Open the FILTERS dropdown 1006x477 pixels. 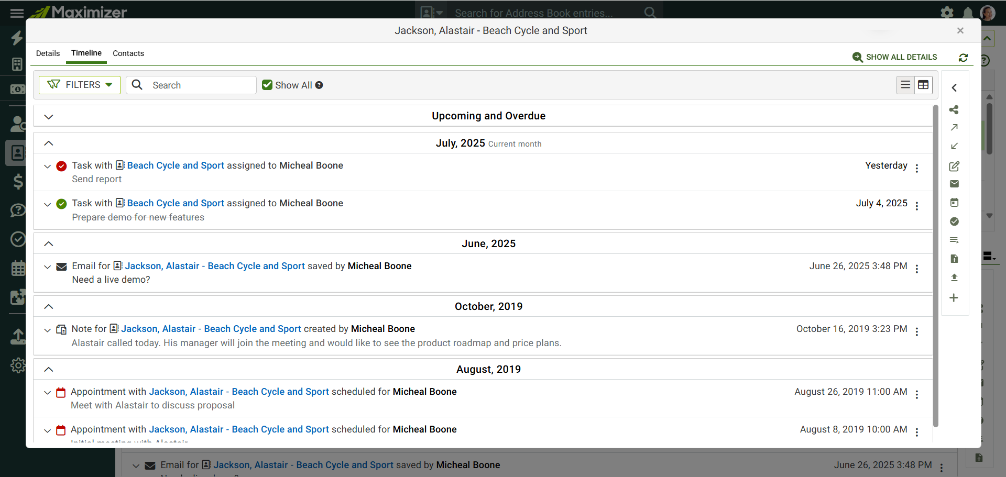pos(80,85)
